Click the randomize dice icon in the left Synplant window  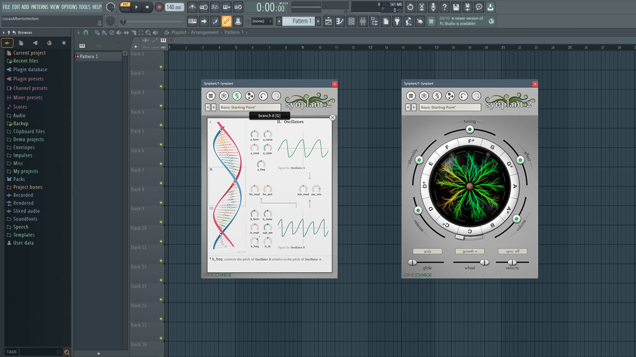click(x=250, y=96)
